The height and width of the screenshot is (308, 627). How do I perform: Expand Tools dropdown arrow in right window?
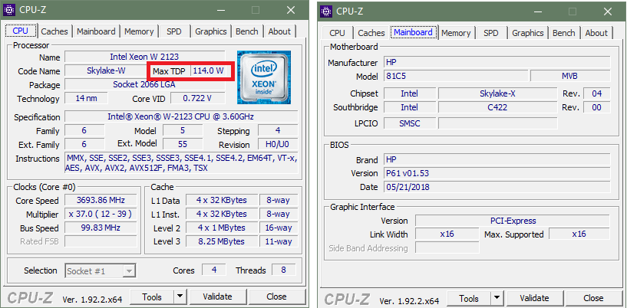497,298
